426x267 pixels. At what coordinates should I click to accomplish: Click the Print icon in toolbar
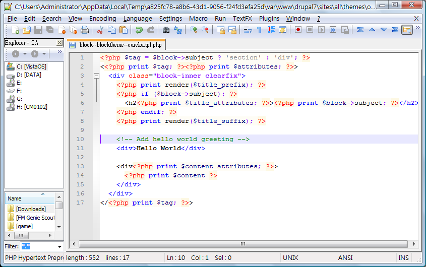(x=84, y=30)
